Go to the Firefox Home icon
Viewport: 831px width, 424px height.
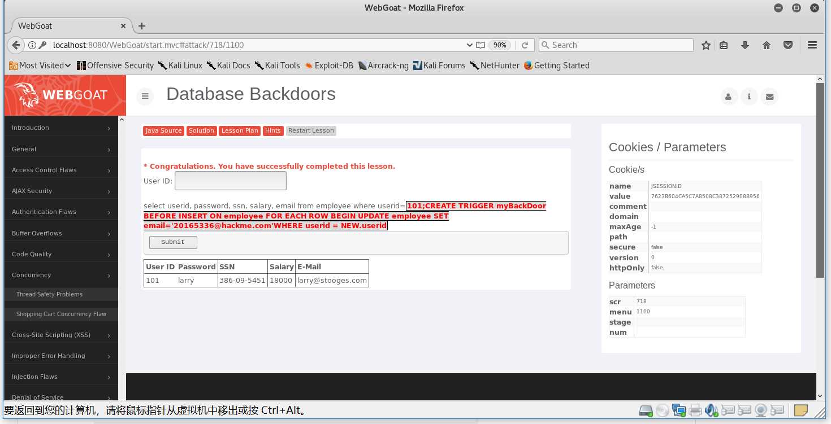(x=767, y=45)
